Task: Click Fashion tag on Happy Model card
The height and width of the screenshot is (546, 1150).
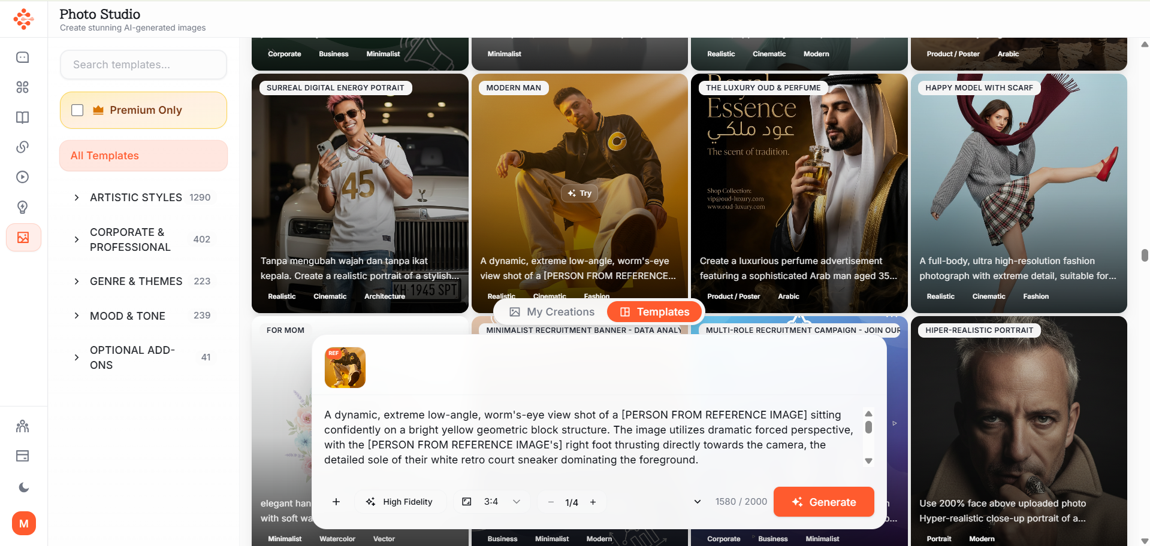Action: tap(1036, 296)
